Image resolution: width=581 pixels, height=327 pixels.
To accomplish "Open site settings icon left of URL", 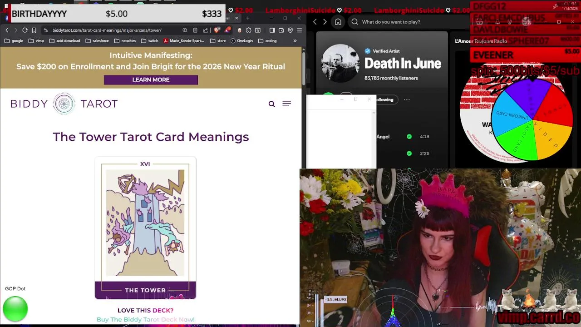I will pos(46,30).
